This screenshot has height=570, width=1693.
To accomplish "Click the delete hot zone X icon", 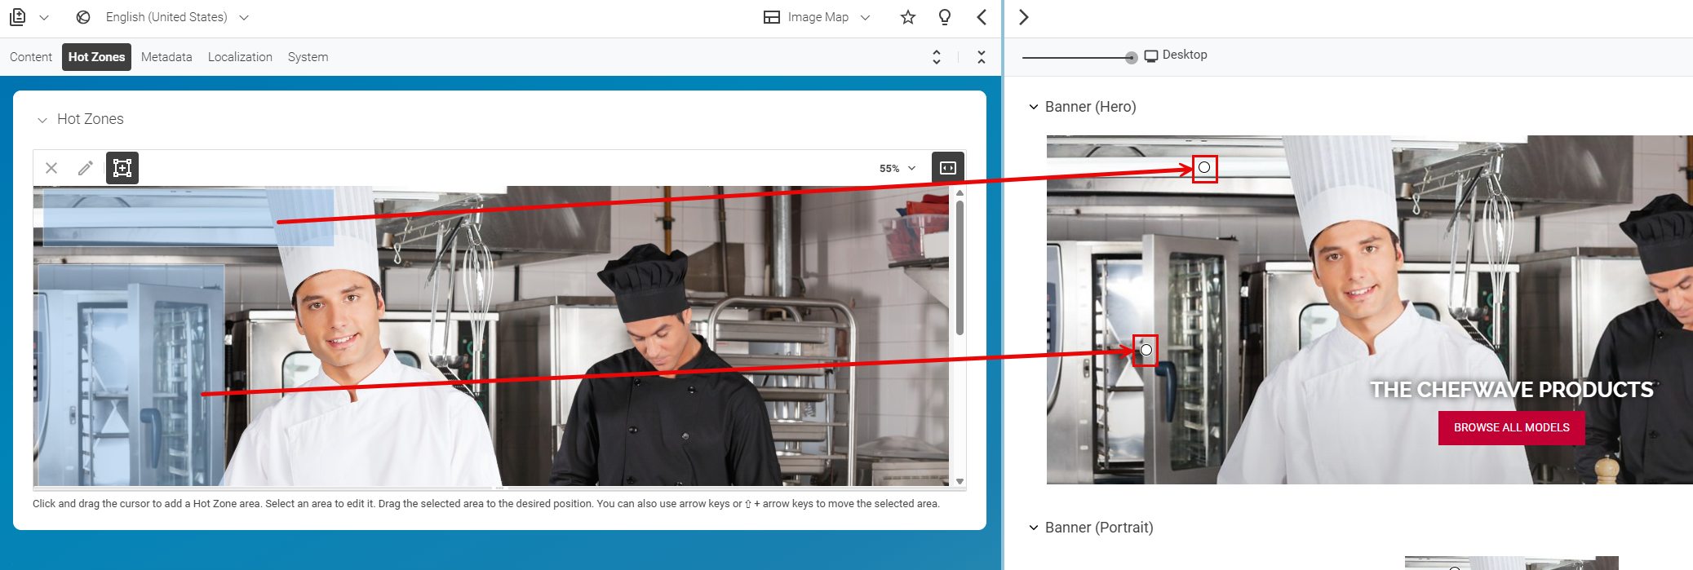I will click(51, 168).
